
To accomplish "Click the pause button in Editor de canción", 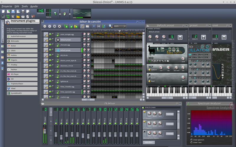I will point(45,26).
